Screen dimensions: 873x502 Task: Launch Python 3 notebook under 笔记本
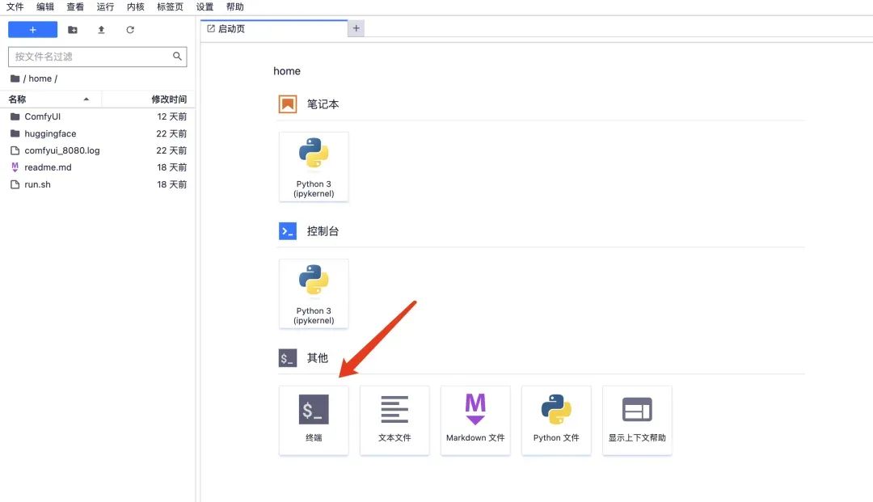(x=314, y=167)
